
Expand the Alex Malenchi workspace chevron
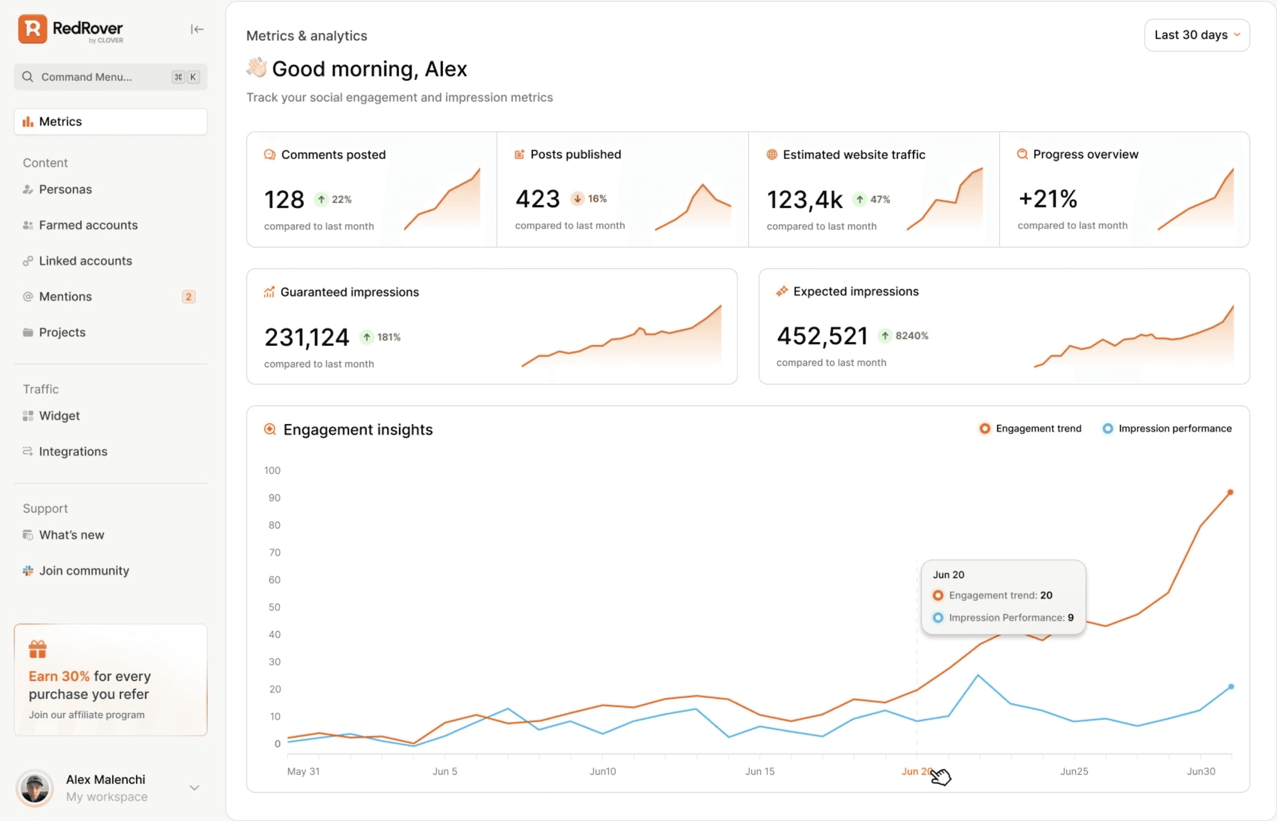[x=195, y=787]
